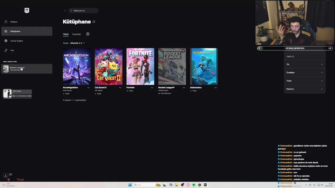
Task: Show hidden system tray icons
Action: [306, 185]
